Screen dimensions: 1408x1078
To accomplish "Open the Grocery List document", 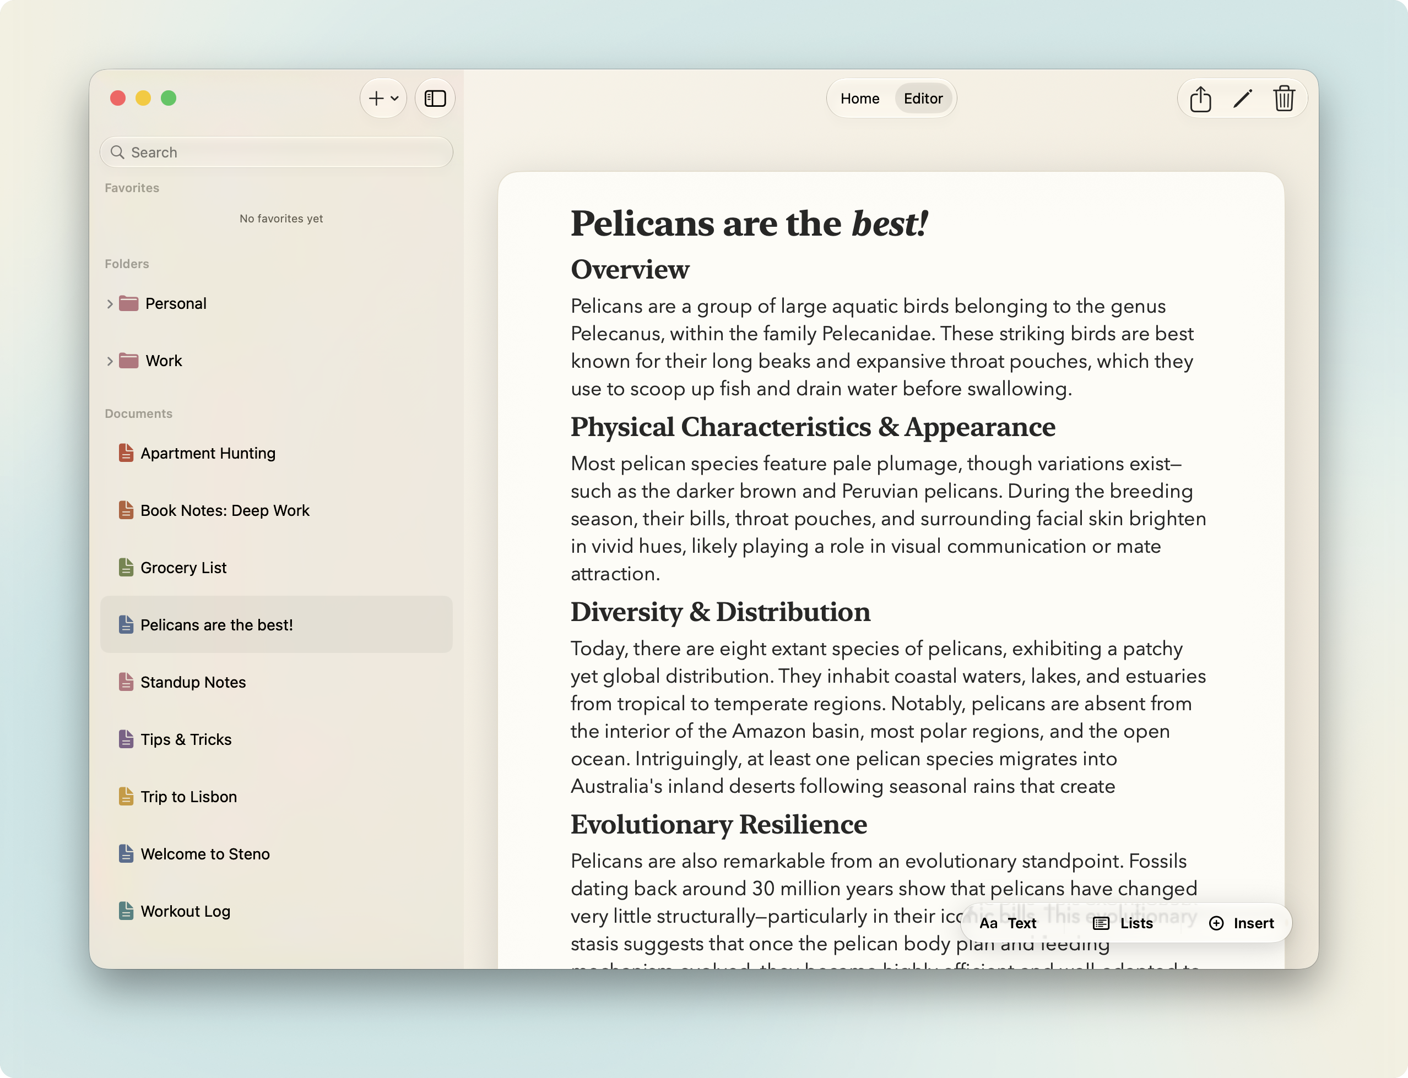I will (x=276, y=567).
